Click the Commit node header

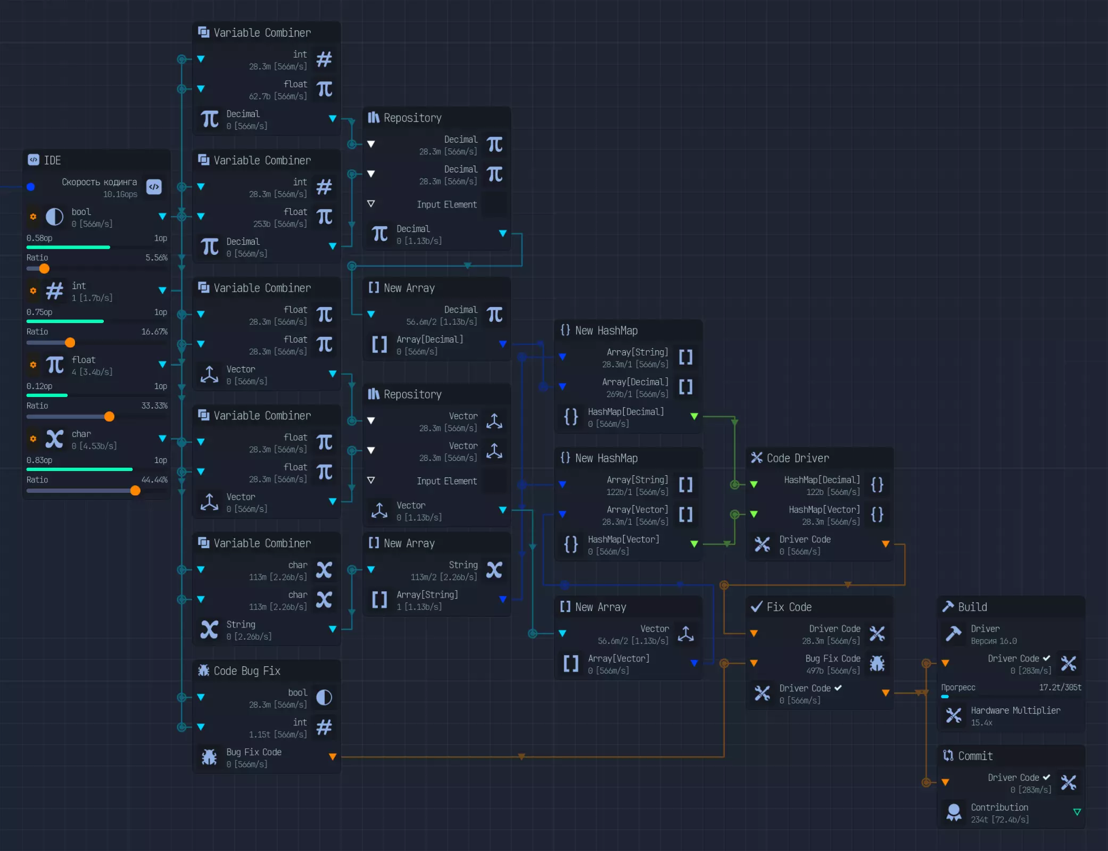tap(975, 756)
